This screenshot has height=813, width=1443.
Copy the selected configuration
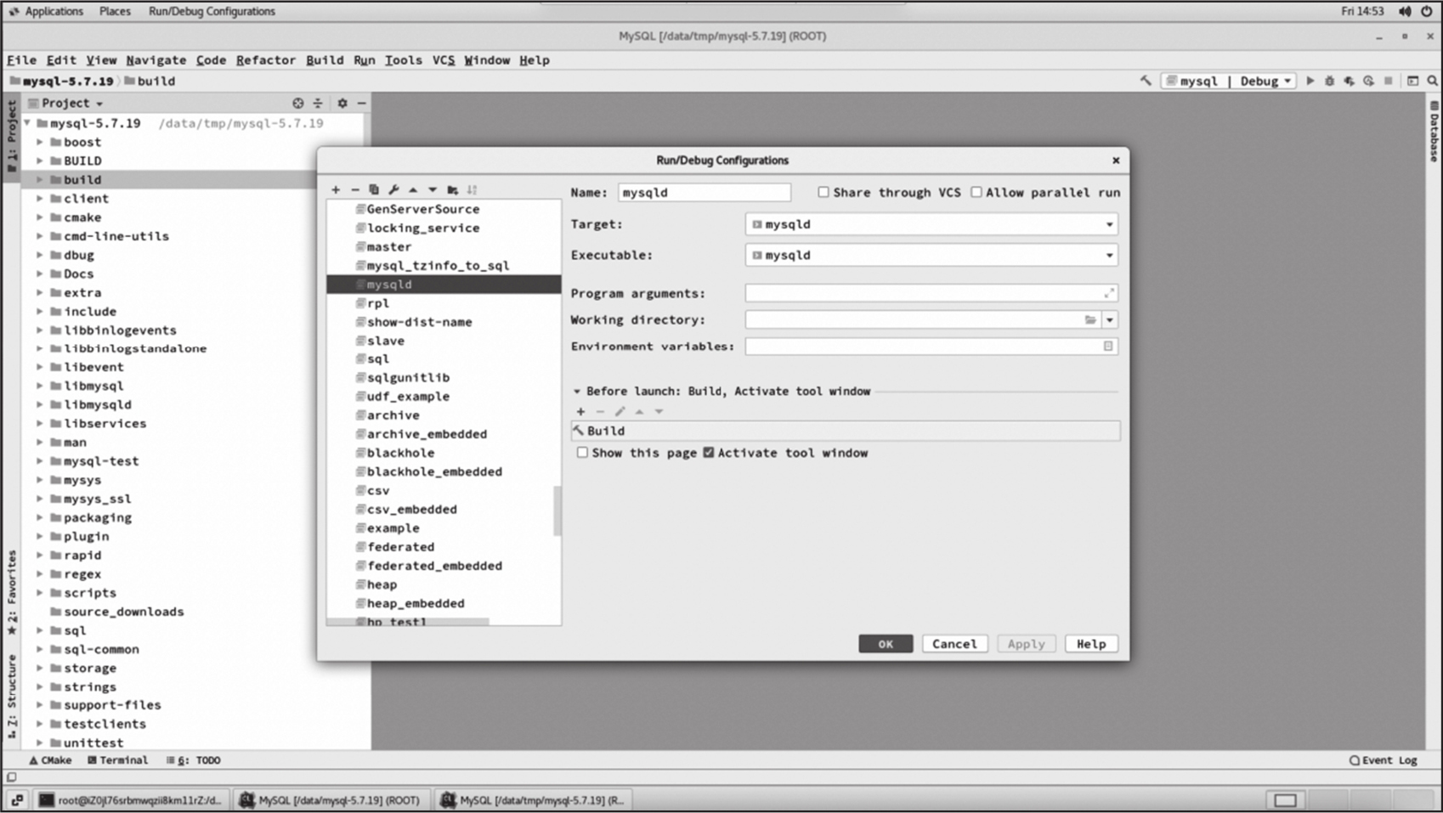click(374, 190)
